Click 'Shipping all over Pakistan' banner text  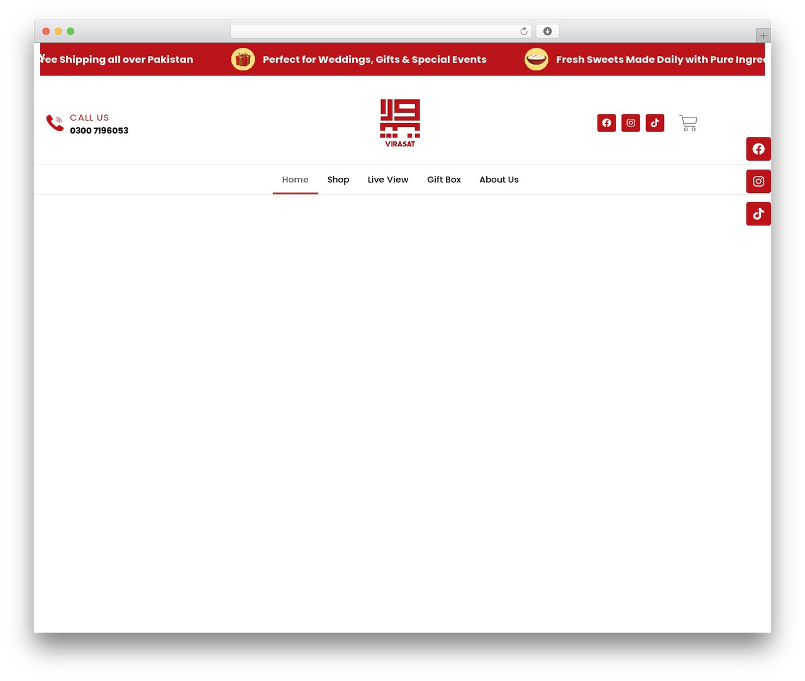pyautogui.click(x=116, y=60)
